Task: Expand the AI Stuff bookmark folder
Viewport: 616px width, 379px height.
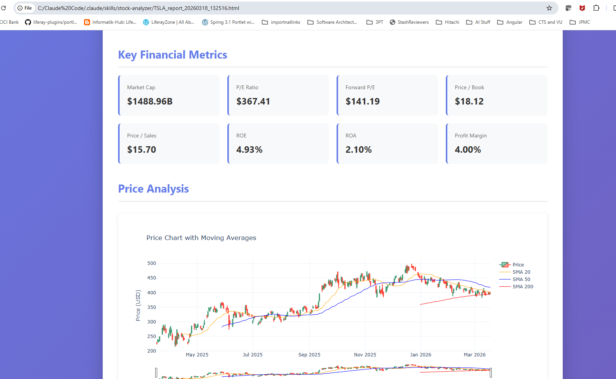Action: 478,22
